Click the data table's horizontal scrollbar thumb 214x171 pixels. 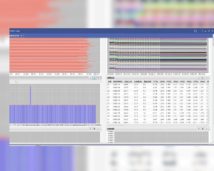pos(116,125)
